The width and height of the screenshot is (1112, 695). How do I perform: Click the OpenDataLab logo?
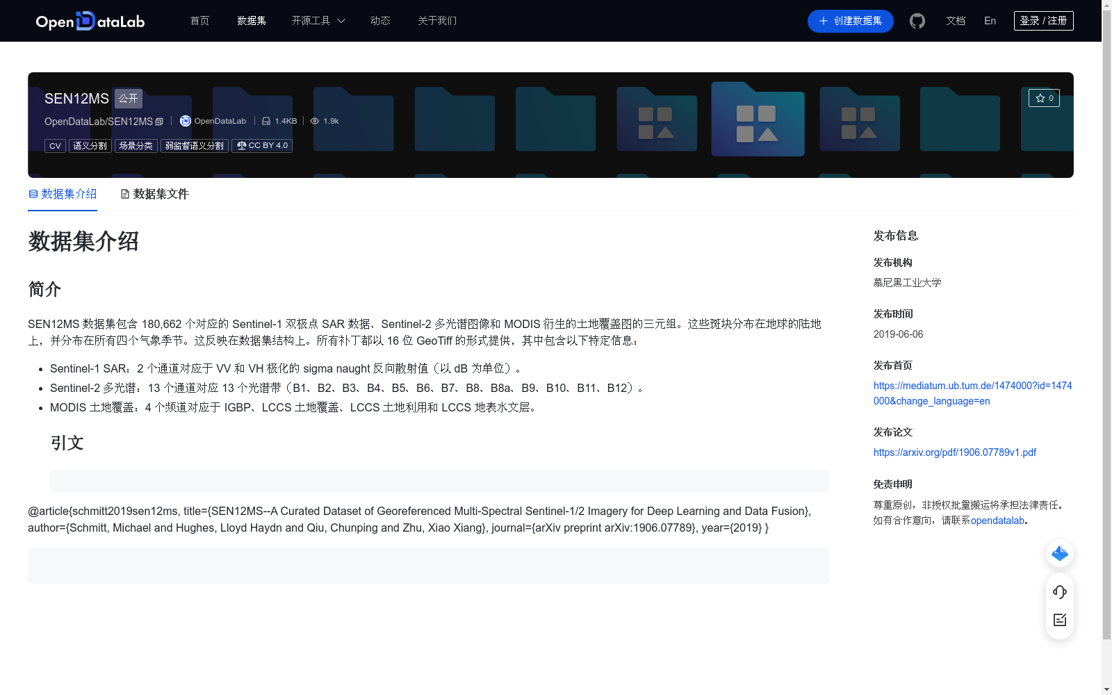(x=90, y=21)
